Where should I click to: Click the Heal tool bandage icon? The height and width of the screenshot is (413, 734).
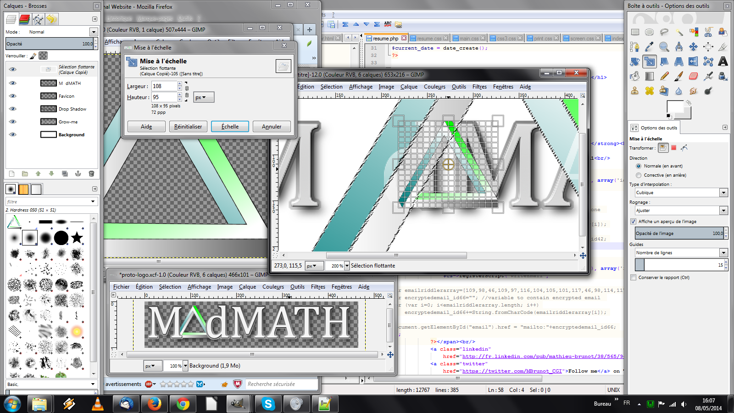(649, 91)
